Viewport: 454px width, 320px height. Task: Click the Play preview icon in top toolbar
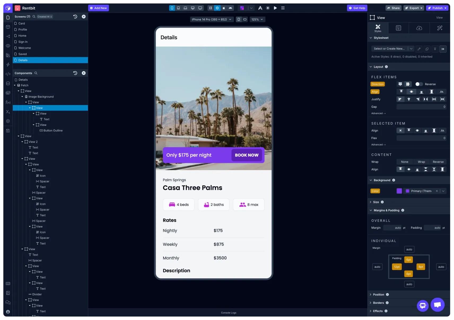pos(275,8)
